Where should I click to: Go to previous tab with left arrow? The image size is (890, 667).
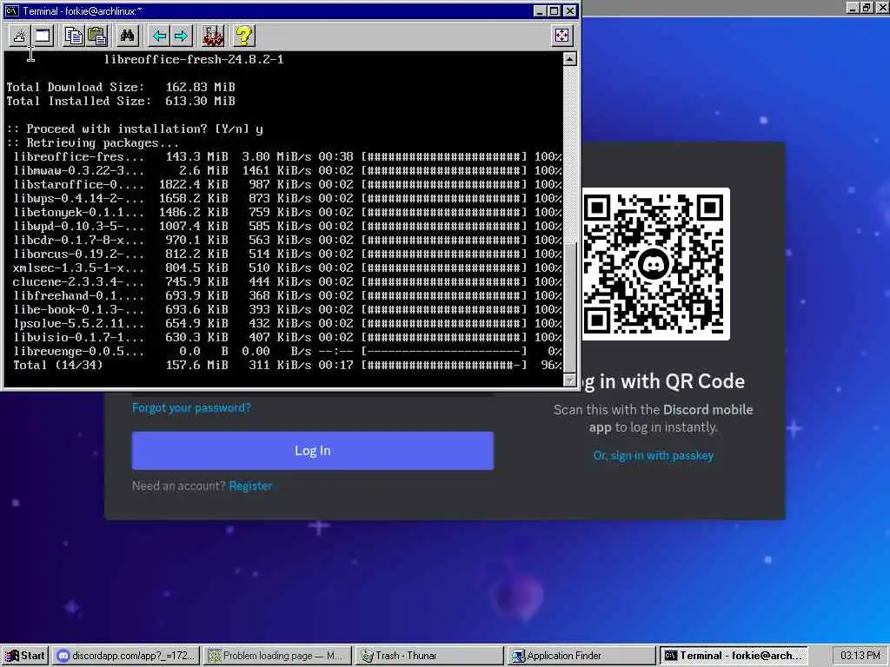160,36
